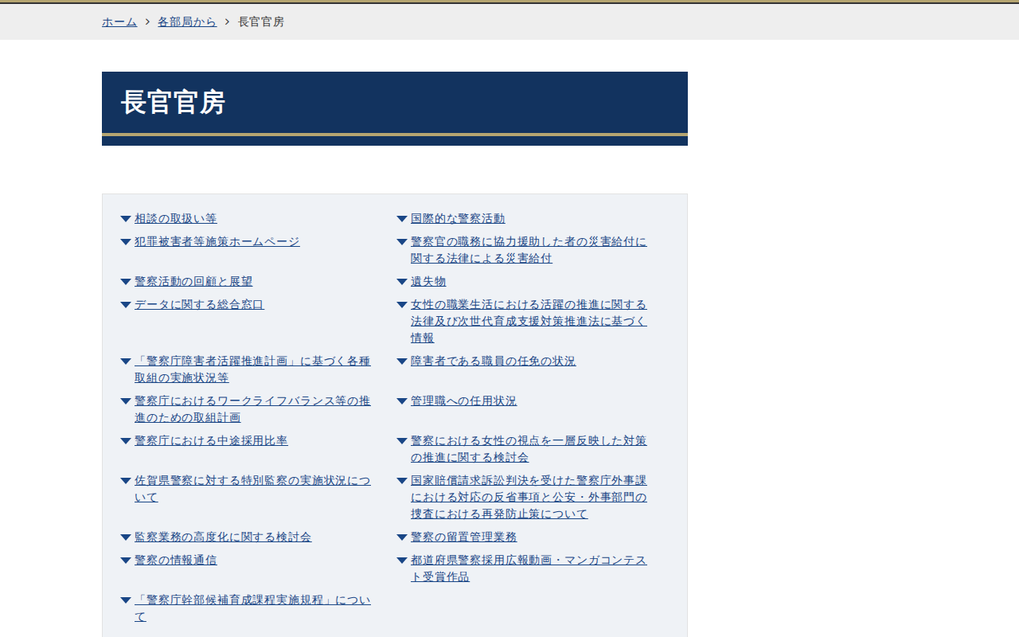The width and height of the screenshot is (1019, 637).
Task: Open 国際的な警察活動 link
Action: pos(458,218)
